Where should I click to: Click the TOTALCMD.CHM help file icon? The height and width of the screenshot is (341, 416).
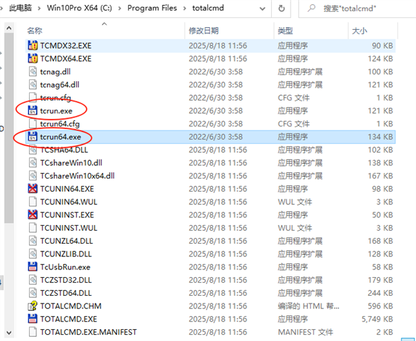click(x=33, y=306)
